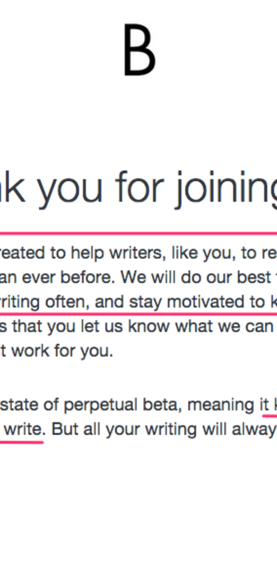This screenshot has height=574, width=277.
Task: Click the phrase 'ever before'
Action: coord(68,278)
